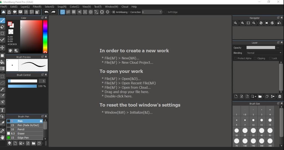Viewport: 284px width, 150px height.
Task: Open the Filter menu
Action: 37,7
